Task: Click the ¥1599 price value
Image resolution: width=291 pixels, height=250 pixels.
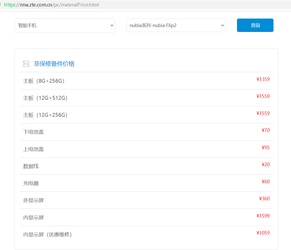Action: point(263,216)
